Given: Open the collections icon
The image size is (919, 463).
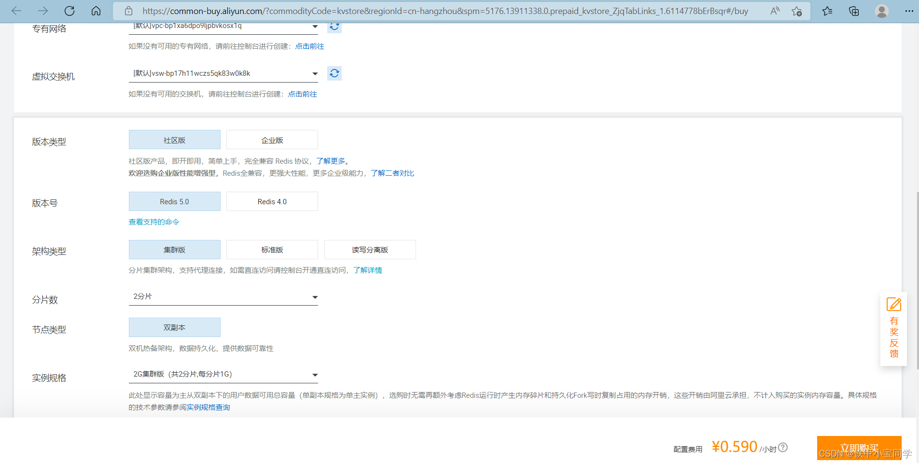Looking at the screenshot, I should pos(854,11).
